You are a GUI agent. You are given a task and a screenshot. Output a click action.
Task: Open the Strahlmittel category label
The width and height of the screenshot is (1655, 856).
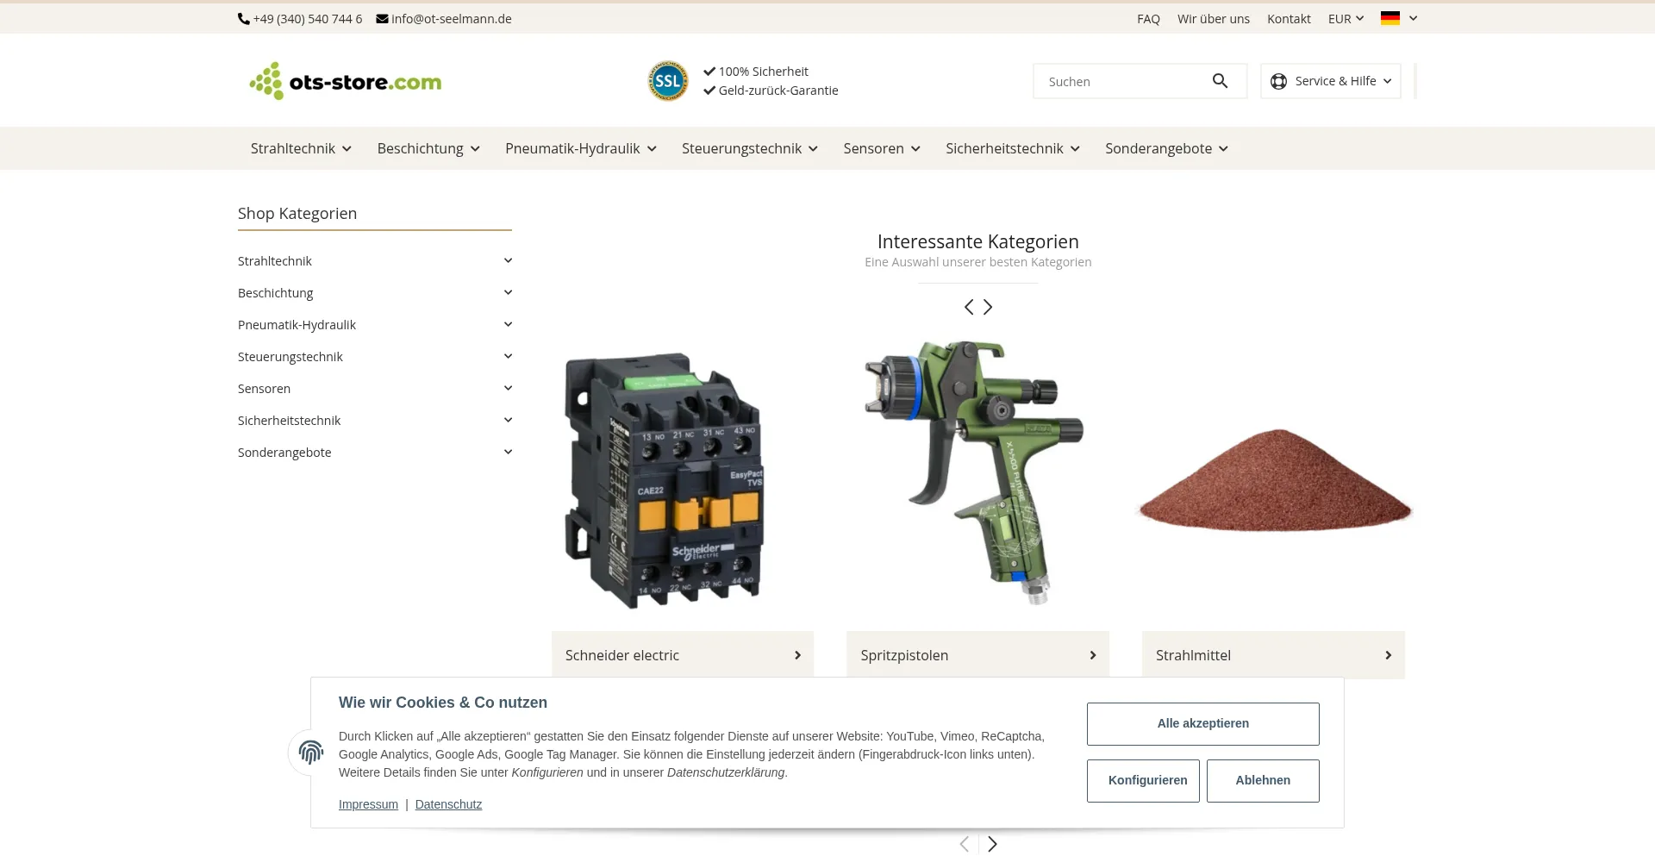click(x=1193, y=655)
